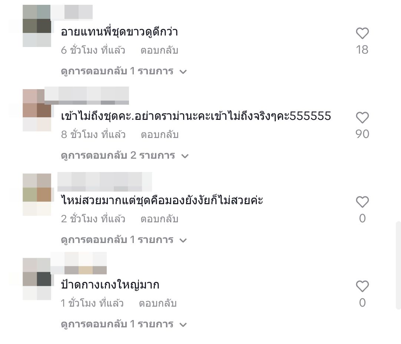Screen dimensions: 401x344
Task: Open the first commenter's profile picture
Action: (x=37, y=26)
